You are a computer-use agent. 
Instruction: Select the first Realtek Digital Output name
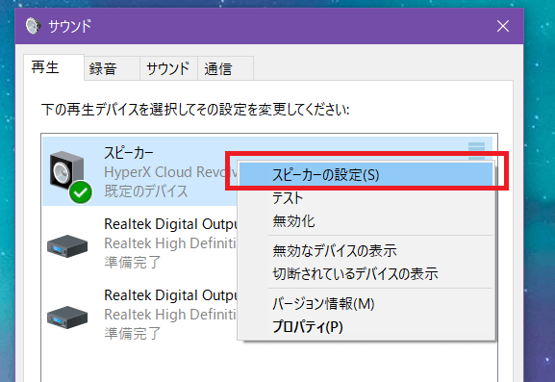170,224
